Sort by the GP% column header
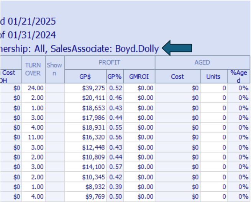 point(115,77)
